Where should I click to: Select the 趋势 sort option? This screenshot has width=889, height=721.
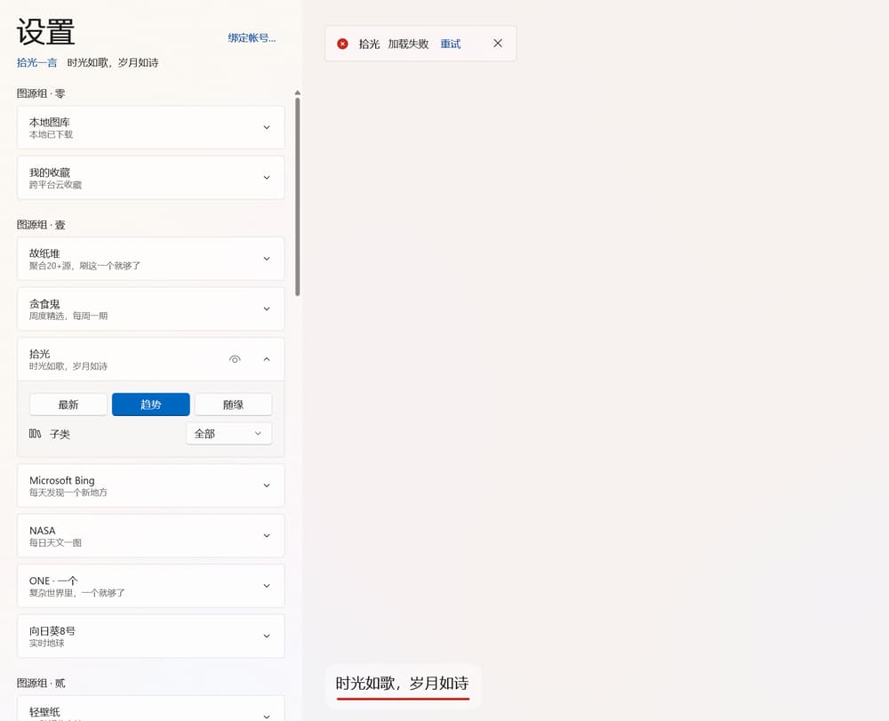[x=150, y=405]
